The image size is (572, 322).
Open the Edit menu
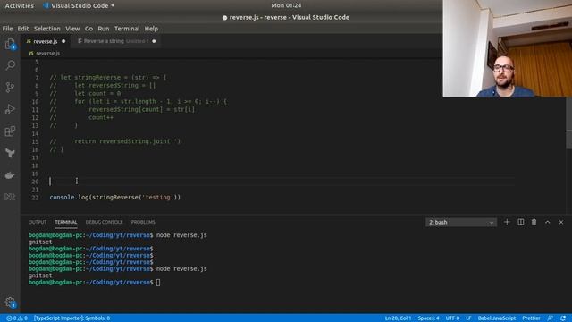point(23,29)
